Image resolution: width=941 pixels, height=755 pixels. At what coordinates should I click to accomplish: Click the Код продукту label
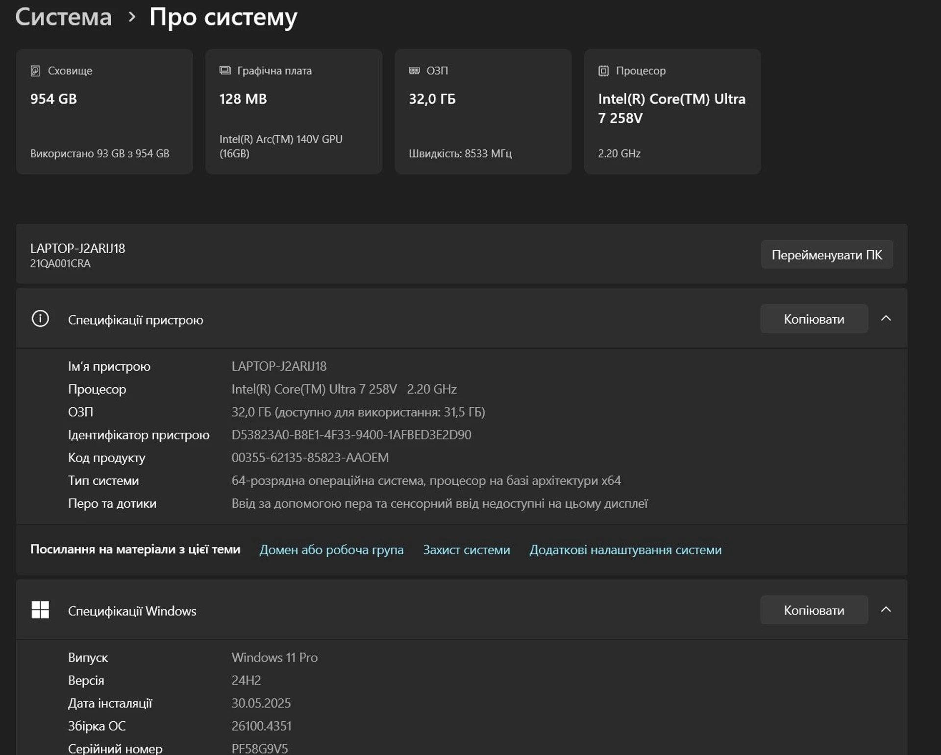pos(106,458)
